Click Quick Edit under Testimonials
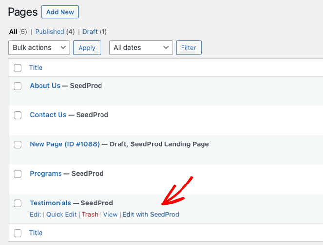 (61, 214)
